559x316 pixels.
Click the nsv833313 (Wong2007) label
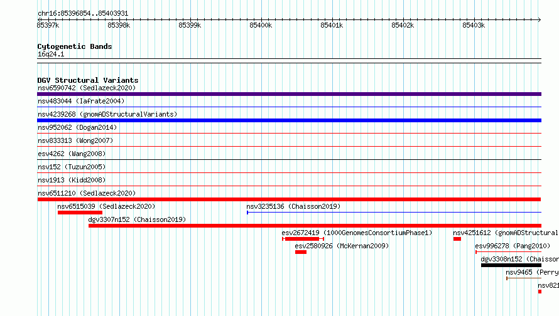tap(75, 140)
